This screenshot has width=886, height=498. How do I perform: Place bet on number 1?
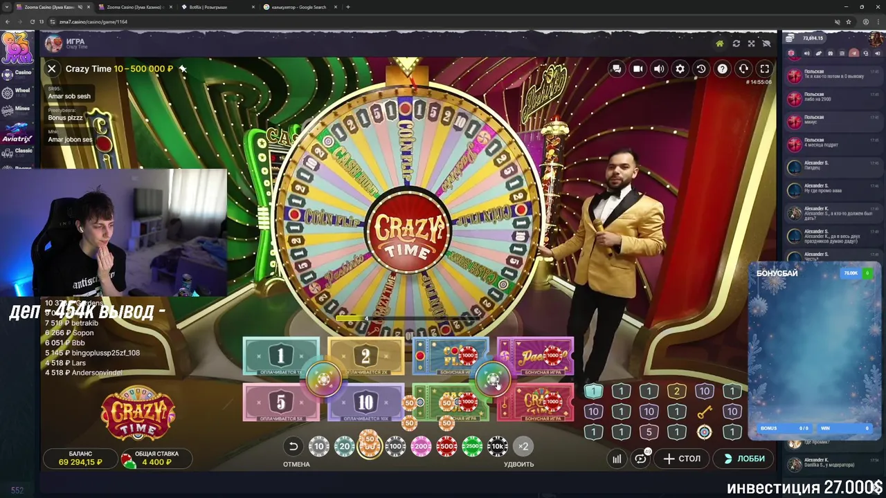tap(281, 356)
